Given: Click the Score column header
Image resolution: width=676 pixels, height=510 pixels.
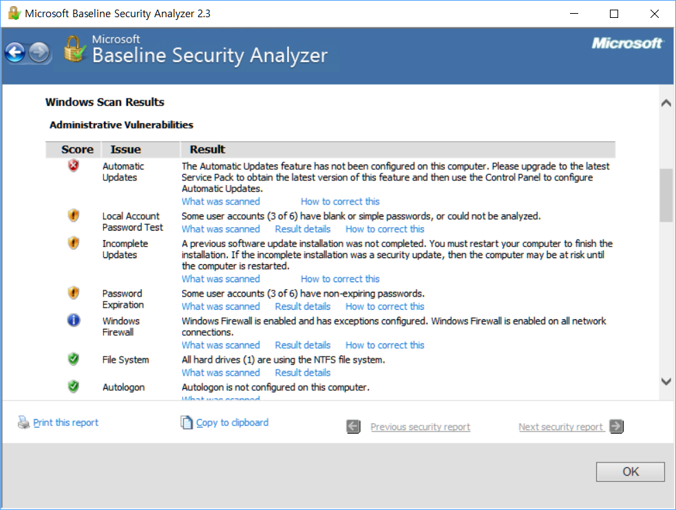Looking at the screenshot, I should [73, 149].
